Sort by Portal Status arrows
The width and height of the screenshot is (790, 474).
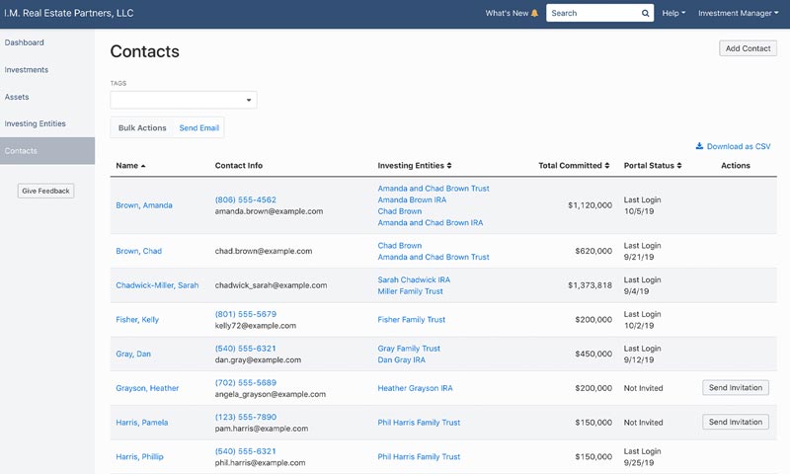679,166
